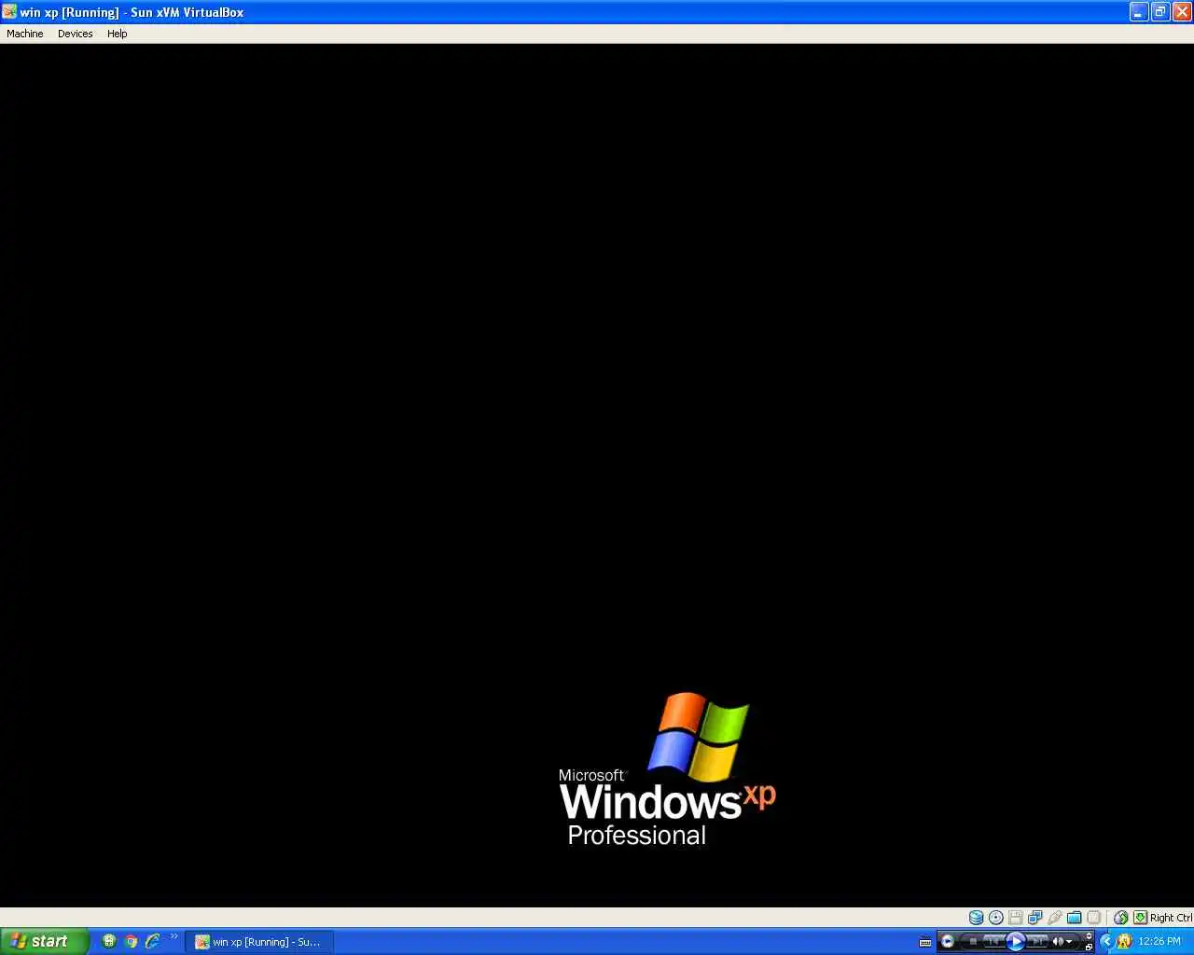The height and width of the screenshot is (955, 1194).
Task: Click the hard disk activity indicator
Action: click(976, 918)
